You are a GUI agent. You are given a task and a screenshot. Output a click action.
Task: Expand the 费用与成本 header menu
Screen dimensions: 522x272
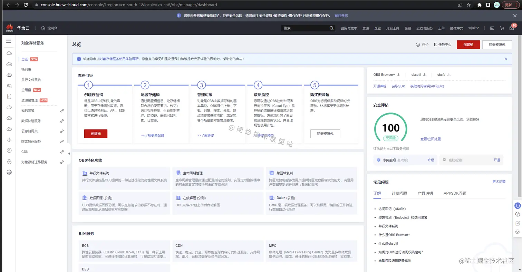point(349,28)
